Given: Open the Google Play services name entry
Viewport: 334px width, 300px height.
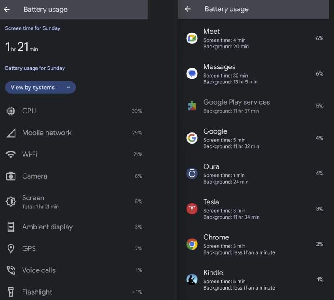Looking at the screenshot, I should click(237, 102).
